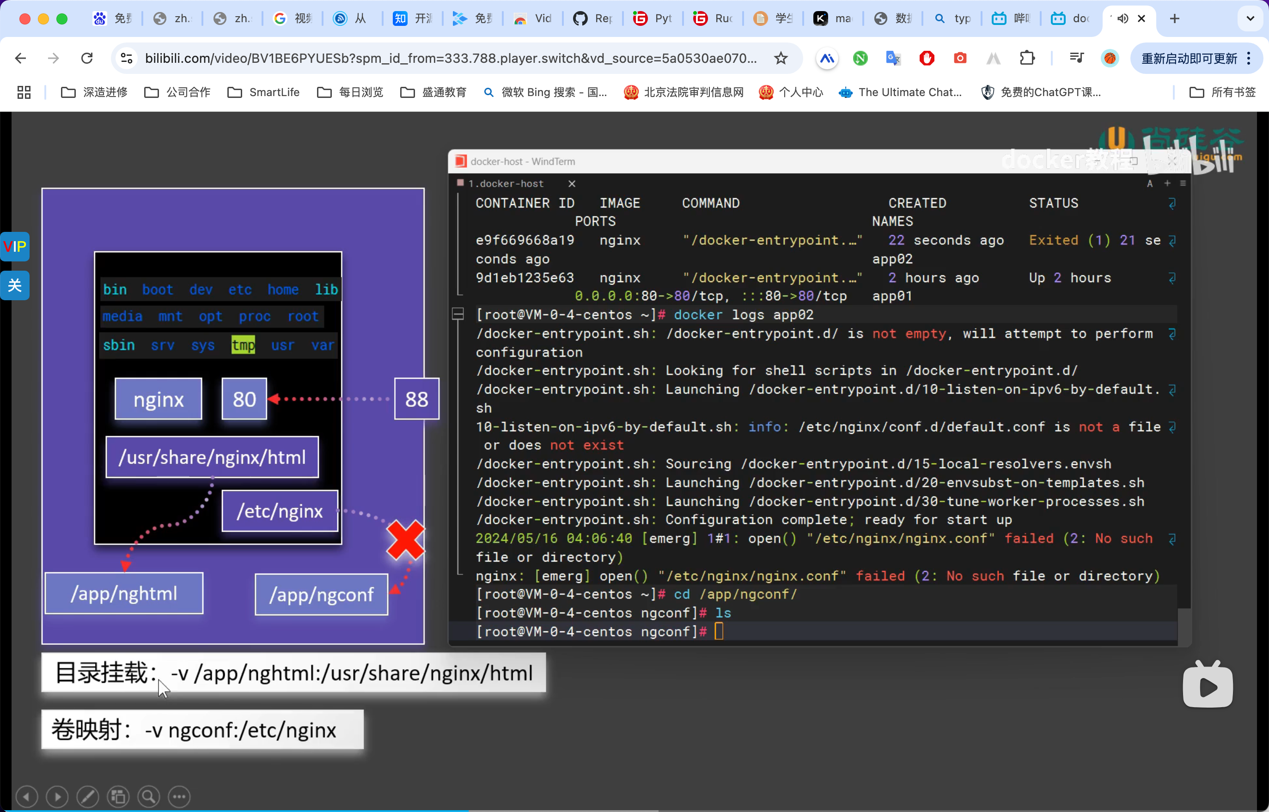
Task: Click 重新启动即可更新 update button
Action: 1189,58
